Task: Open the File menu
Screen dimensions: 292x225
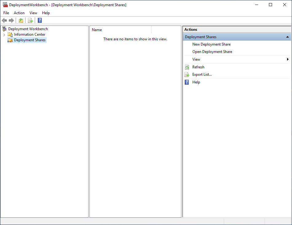Action: tap(6, 13)
